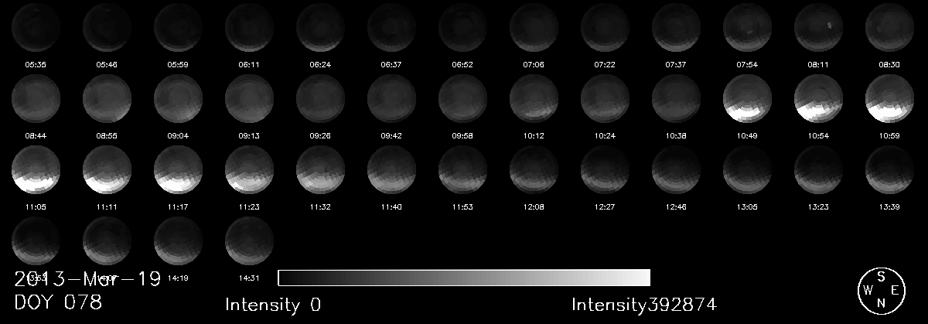Select the disk image labeled 08:11

point(818,27)
